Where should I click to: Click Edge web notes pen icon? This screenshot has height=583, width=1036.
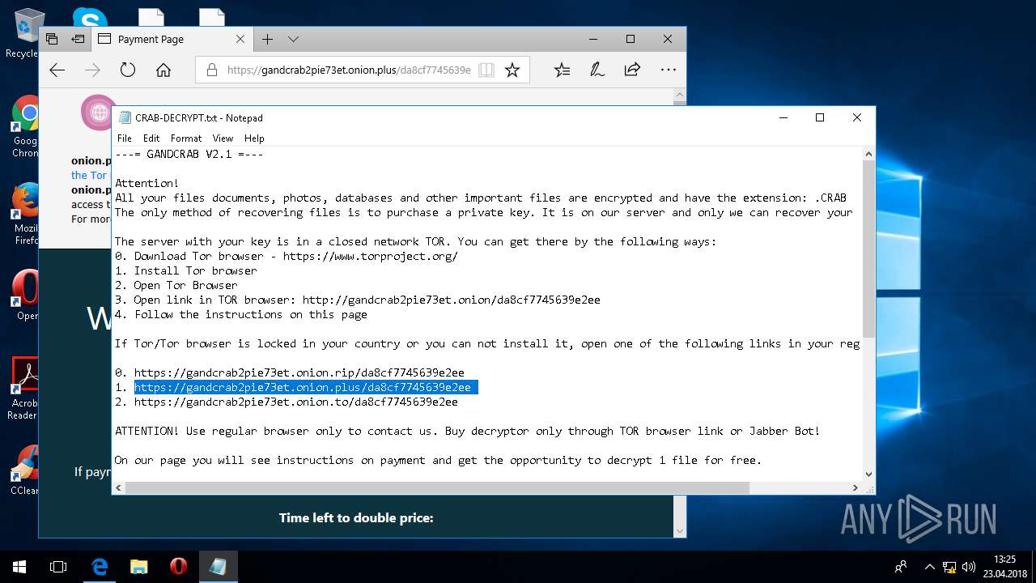(x=597, y=70)
